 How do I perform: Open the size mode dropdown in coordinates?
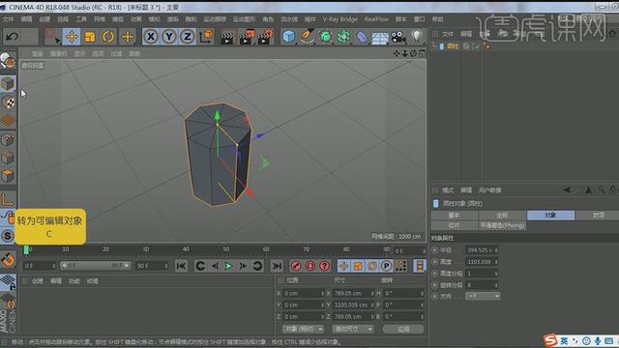pyautogui.click(x=352, y=329)
